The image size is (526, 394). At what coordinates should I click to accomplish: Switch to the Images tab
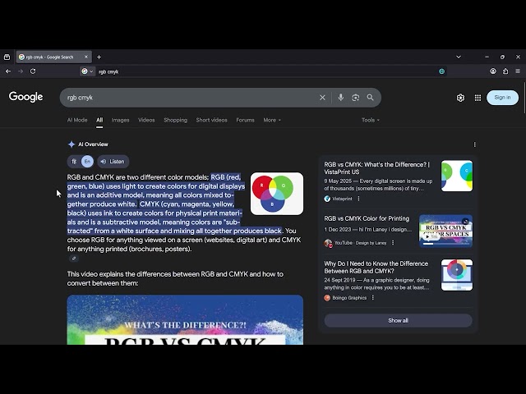tap(120, 120)
